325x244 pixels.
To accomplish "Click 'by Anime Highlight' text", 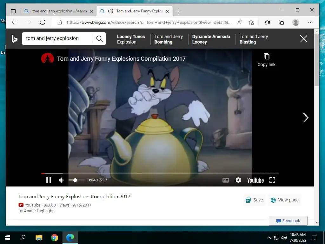I will pyautogui.click(x=36, y=211).
